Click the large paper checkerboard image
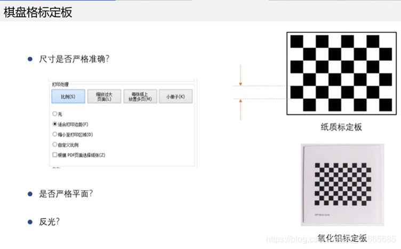The height and width of the screenshot is (249, 401). (341, 73)
